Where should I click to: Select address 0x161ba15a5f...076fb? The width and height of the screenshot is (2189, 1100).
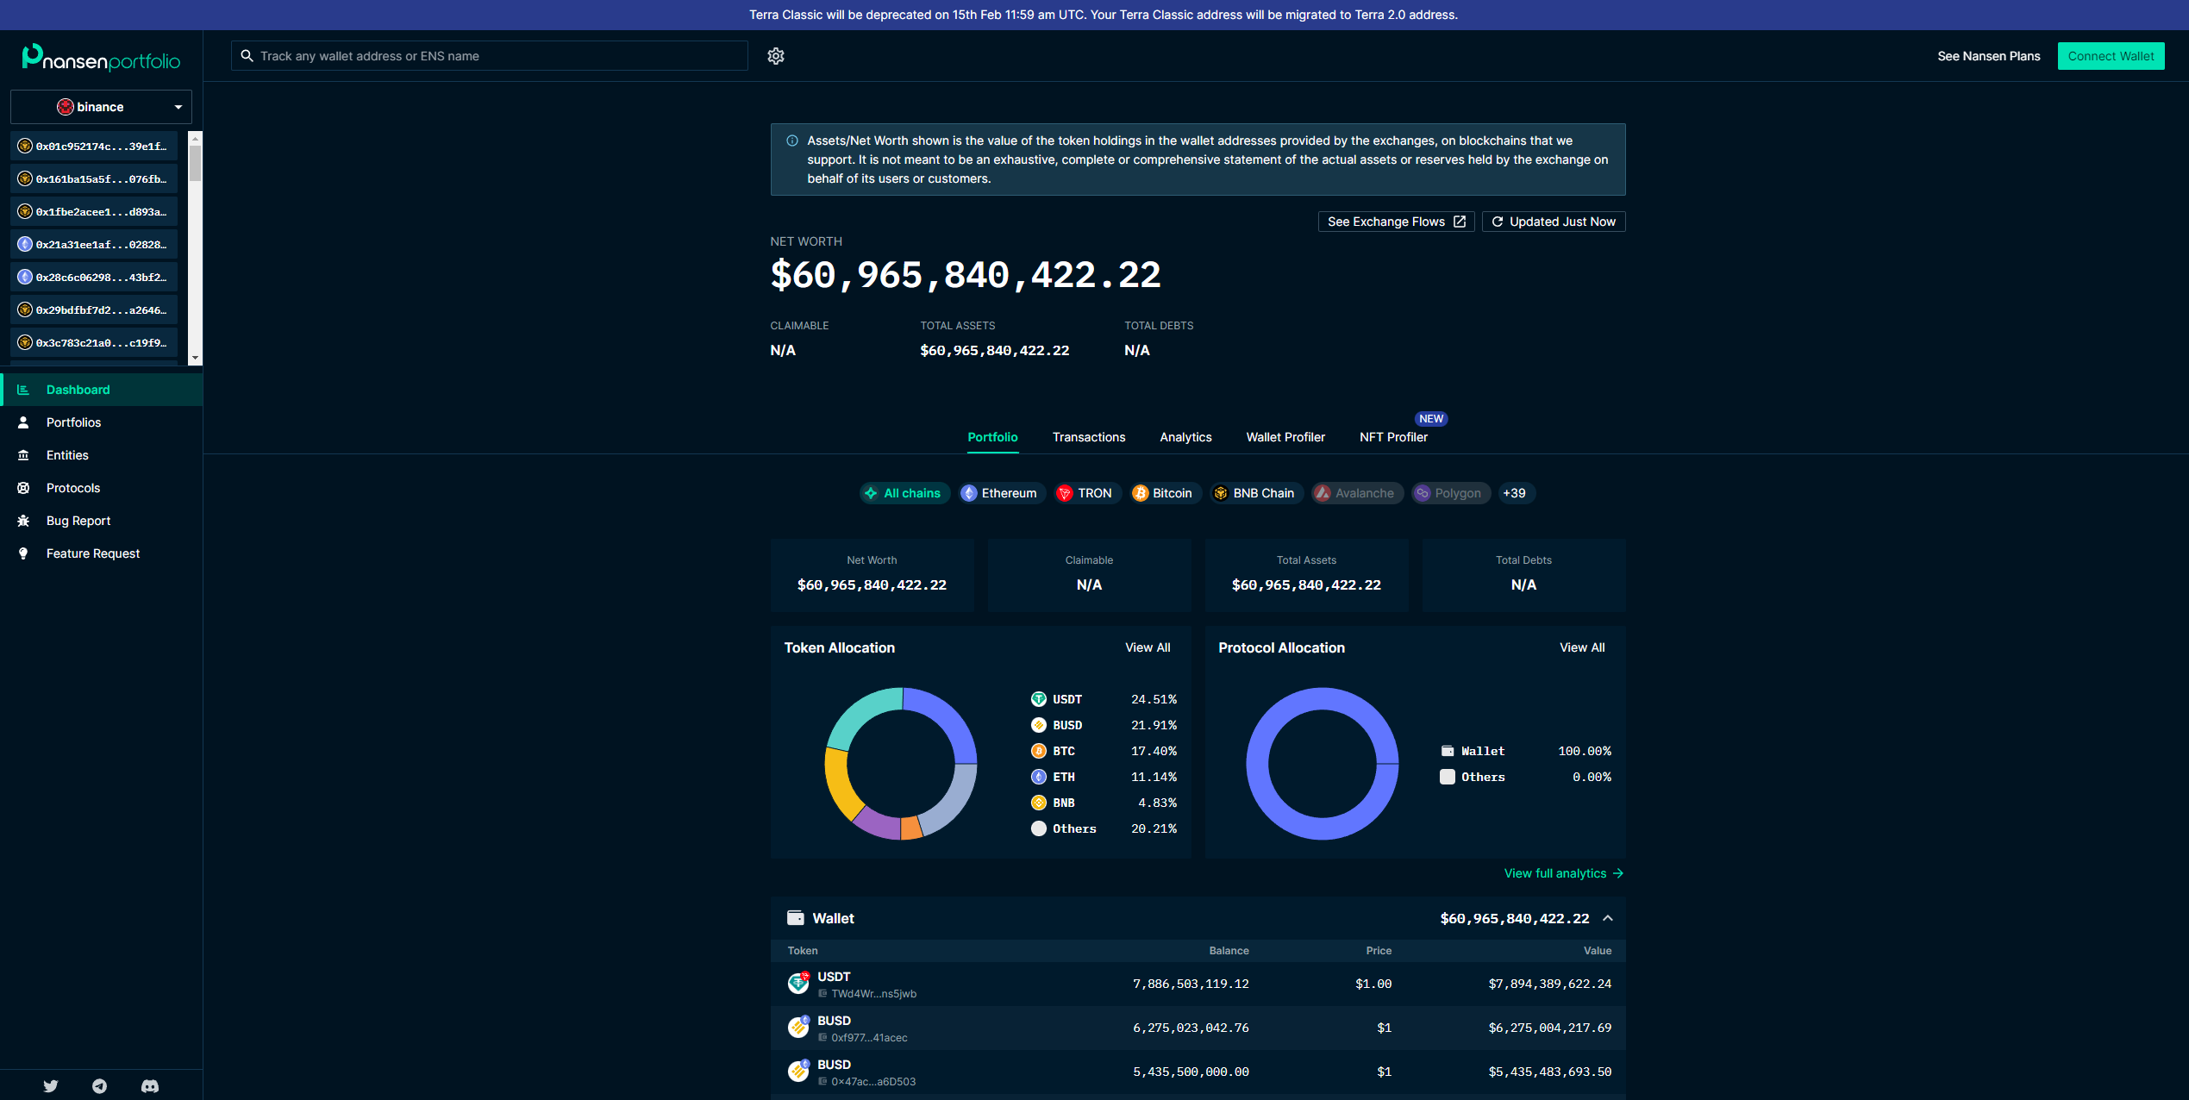coord(94,179)
